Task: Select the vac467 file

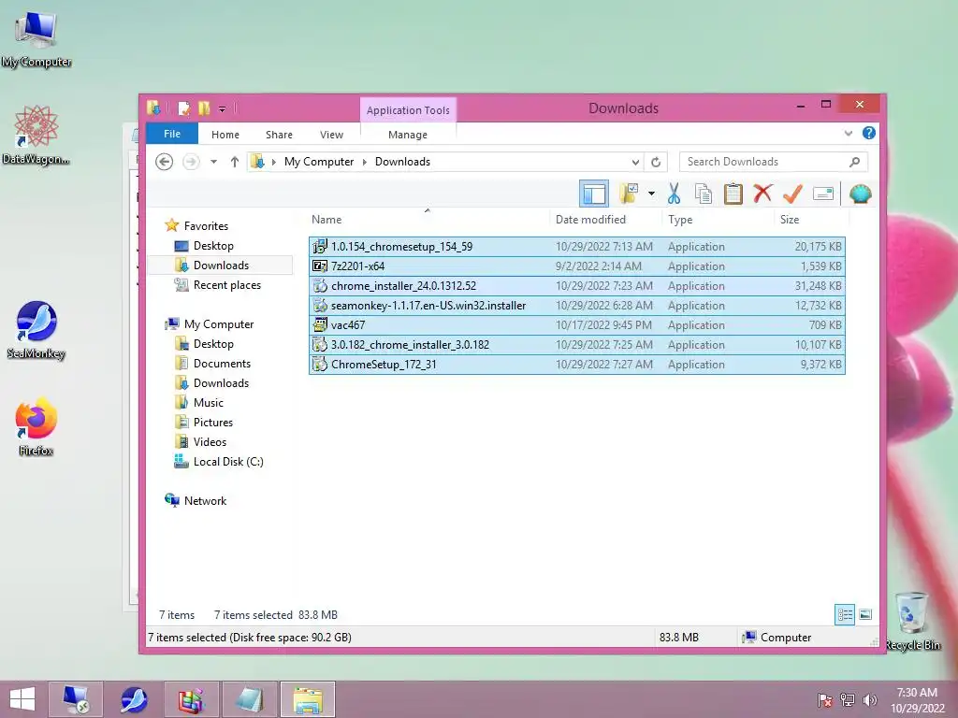Action: point(577,324)
